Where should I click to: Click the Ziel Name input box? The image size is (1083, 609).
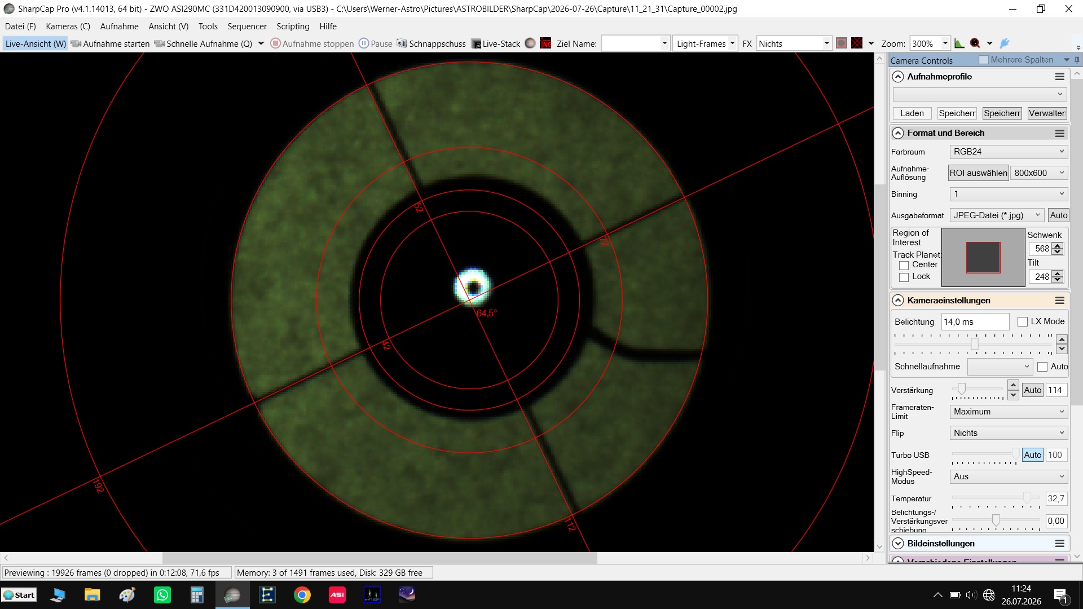pos(635,43)
